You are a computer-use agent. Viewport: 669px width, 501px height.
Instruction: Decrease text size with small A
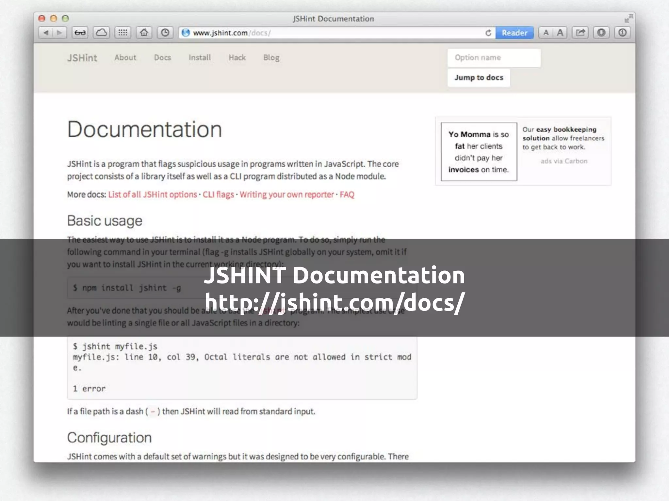pyautogui.click(x=546, y=33)
